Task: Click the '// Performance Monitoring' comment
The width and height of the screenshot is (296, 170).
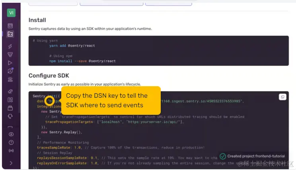Action: (x=63, y=143)
